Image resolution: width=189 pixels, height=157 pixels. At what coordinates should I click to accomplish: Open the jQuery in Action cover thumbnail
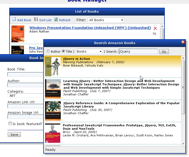point(53,67)
